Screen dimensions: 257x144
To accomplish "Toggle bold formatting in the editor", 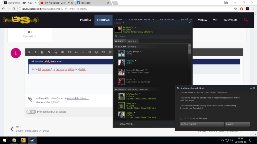I will click(x=29, y=52).
